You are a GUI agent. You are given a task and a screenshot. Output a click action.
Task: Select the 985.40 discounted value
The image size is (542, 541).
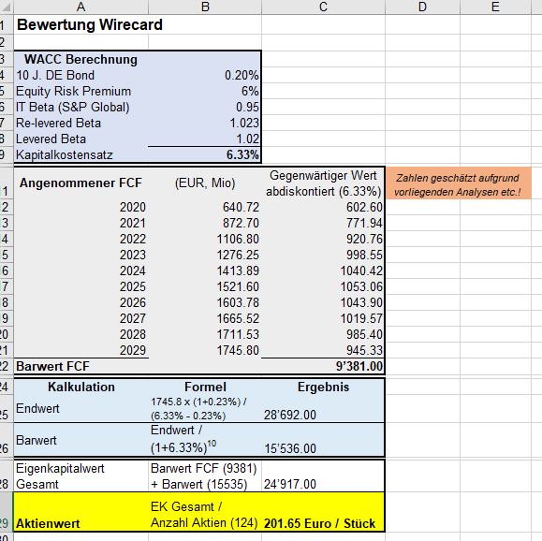323,335
